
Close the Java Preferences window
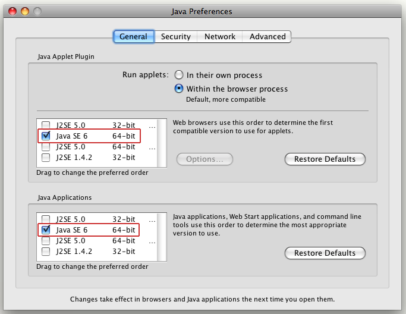pyautogui.click(x=12, y=11)
